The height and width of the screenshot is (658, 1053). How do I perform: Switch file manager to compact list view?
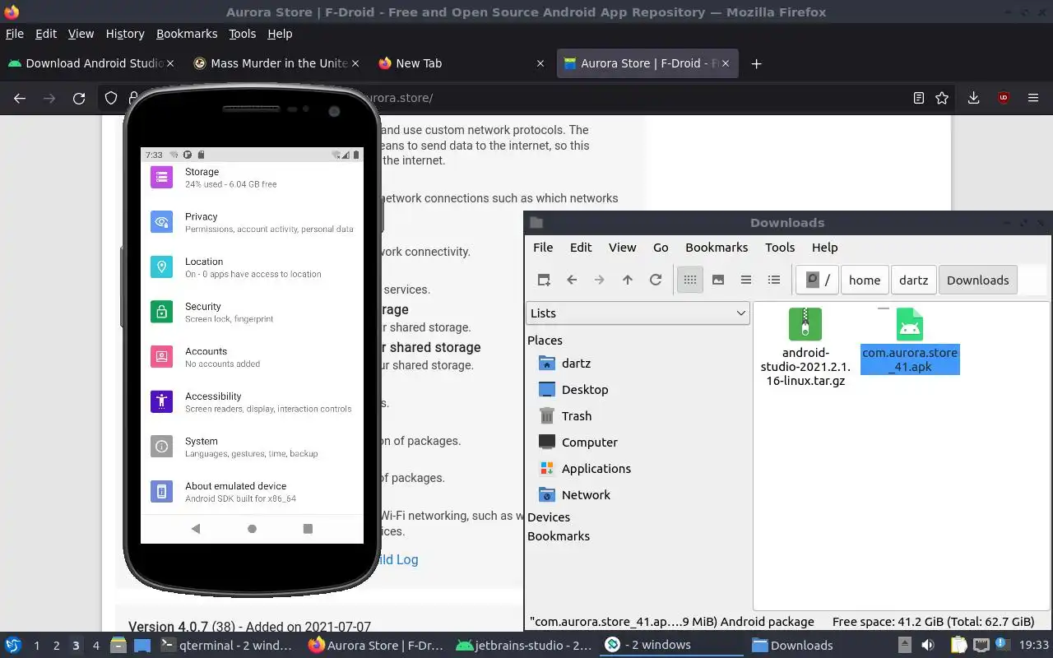click(746, 280)
